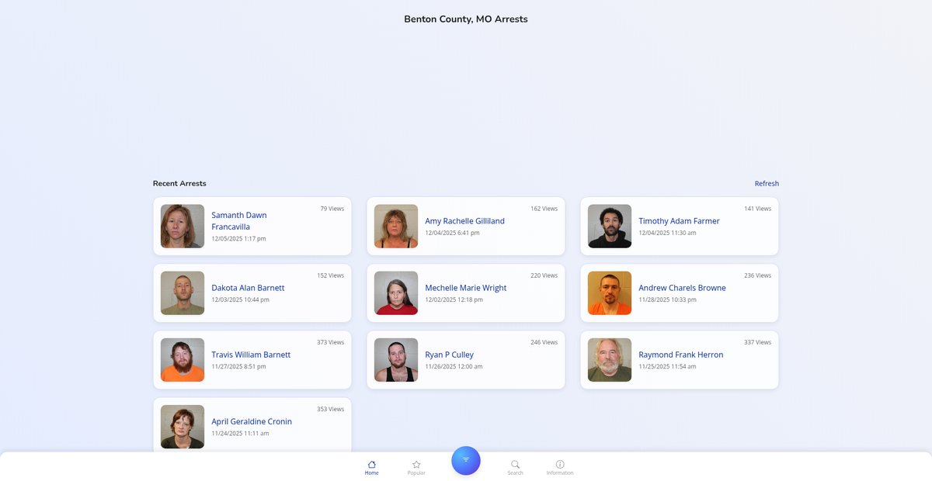Screen dimensions: 932x481
Task: Click Travis William Barnett's mugshot thumbnail
Action: [x=183, y=360]
